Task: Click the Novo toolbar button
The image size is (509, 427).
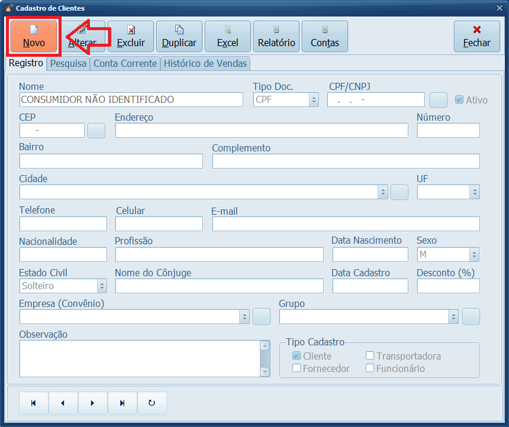Action: tap(34, 37)
